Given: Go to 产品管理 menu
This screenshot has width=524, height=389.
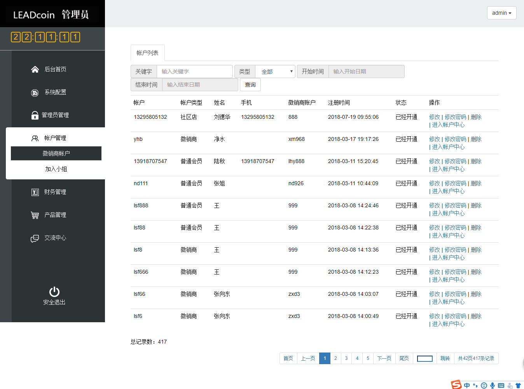Looking at the screenshot, I should [55, 215].
